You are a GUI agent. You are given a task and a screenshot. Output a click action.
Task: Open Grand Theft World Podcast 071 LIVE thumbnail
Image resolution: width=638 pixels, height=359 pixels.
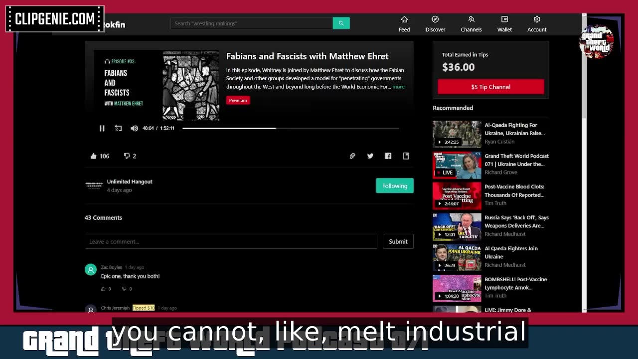click(x=457, y=165)
